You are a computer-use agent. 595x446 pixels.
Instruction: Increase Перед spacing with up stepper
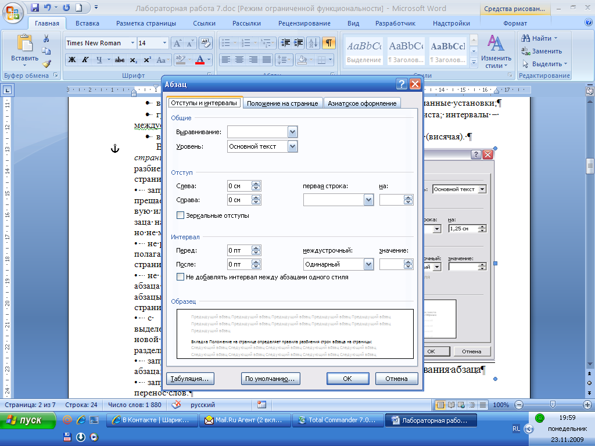click(x=256, y=248)
